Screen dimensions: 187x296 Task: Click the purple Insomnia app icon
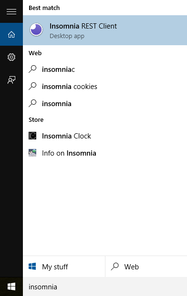36,30
